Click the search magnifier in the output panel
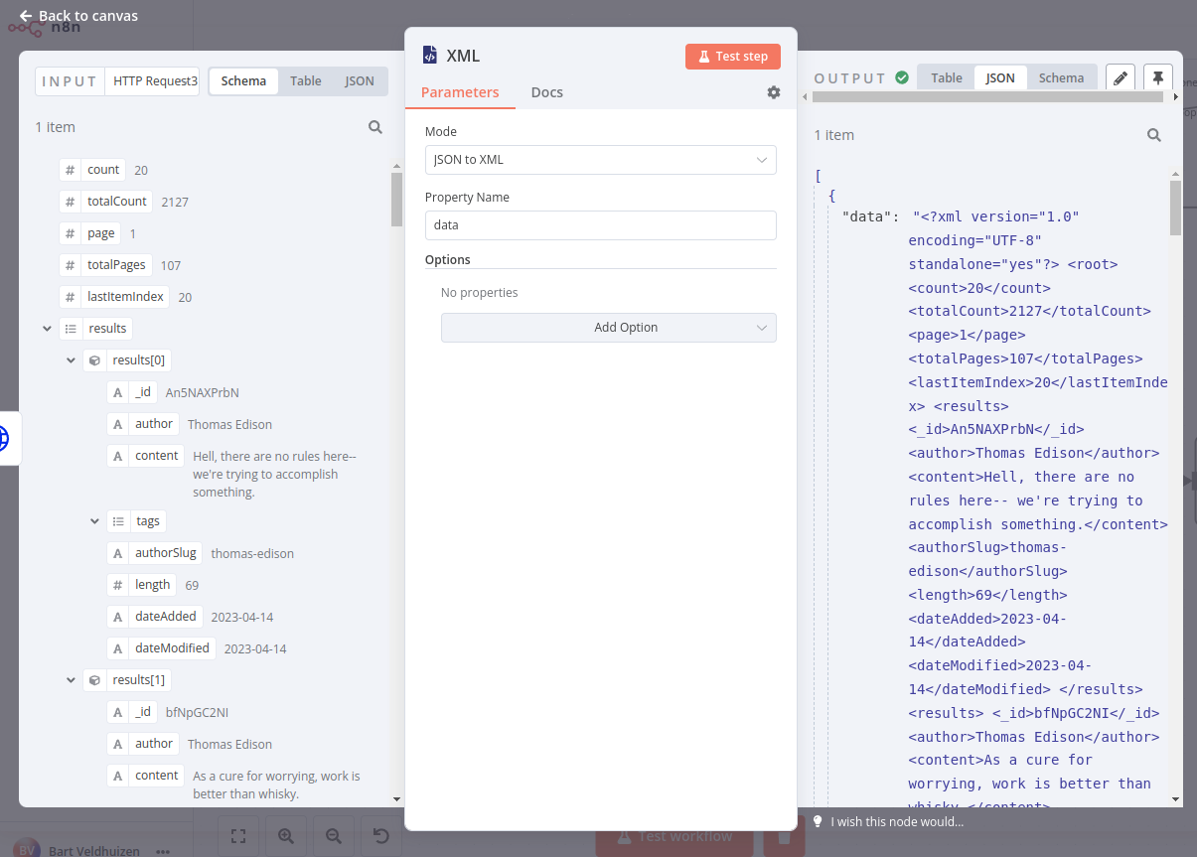This screenshot has width=1197, height=857. [x=1153, y=135]
